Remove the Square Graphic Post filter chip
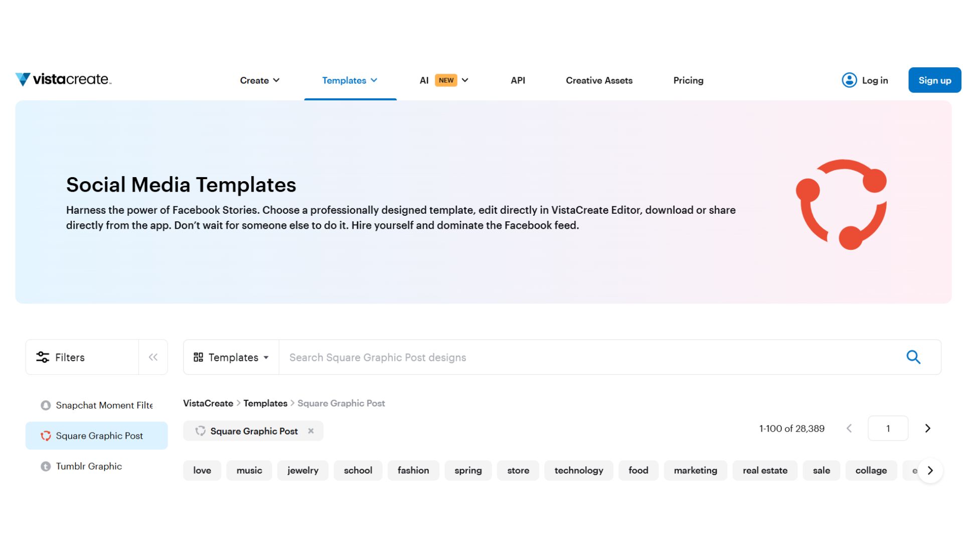Image resolution: width=963 pixels, height=552 pixels. (x=311, y=431)
